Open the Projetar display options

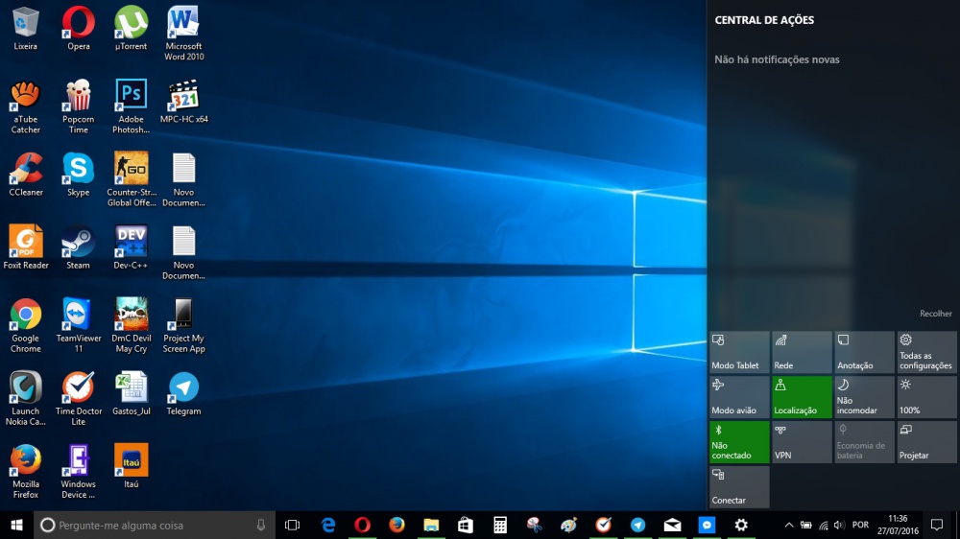pyautogui.click(x=926, y=442)
